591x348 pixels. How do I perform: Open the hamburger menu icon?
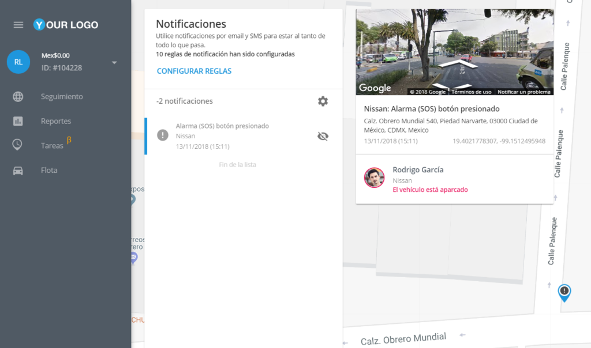click(x=18, y=25)
